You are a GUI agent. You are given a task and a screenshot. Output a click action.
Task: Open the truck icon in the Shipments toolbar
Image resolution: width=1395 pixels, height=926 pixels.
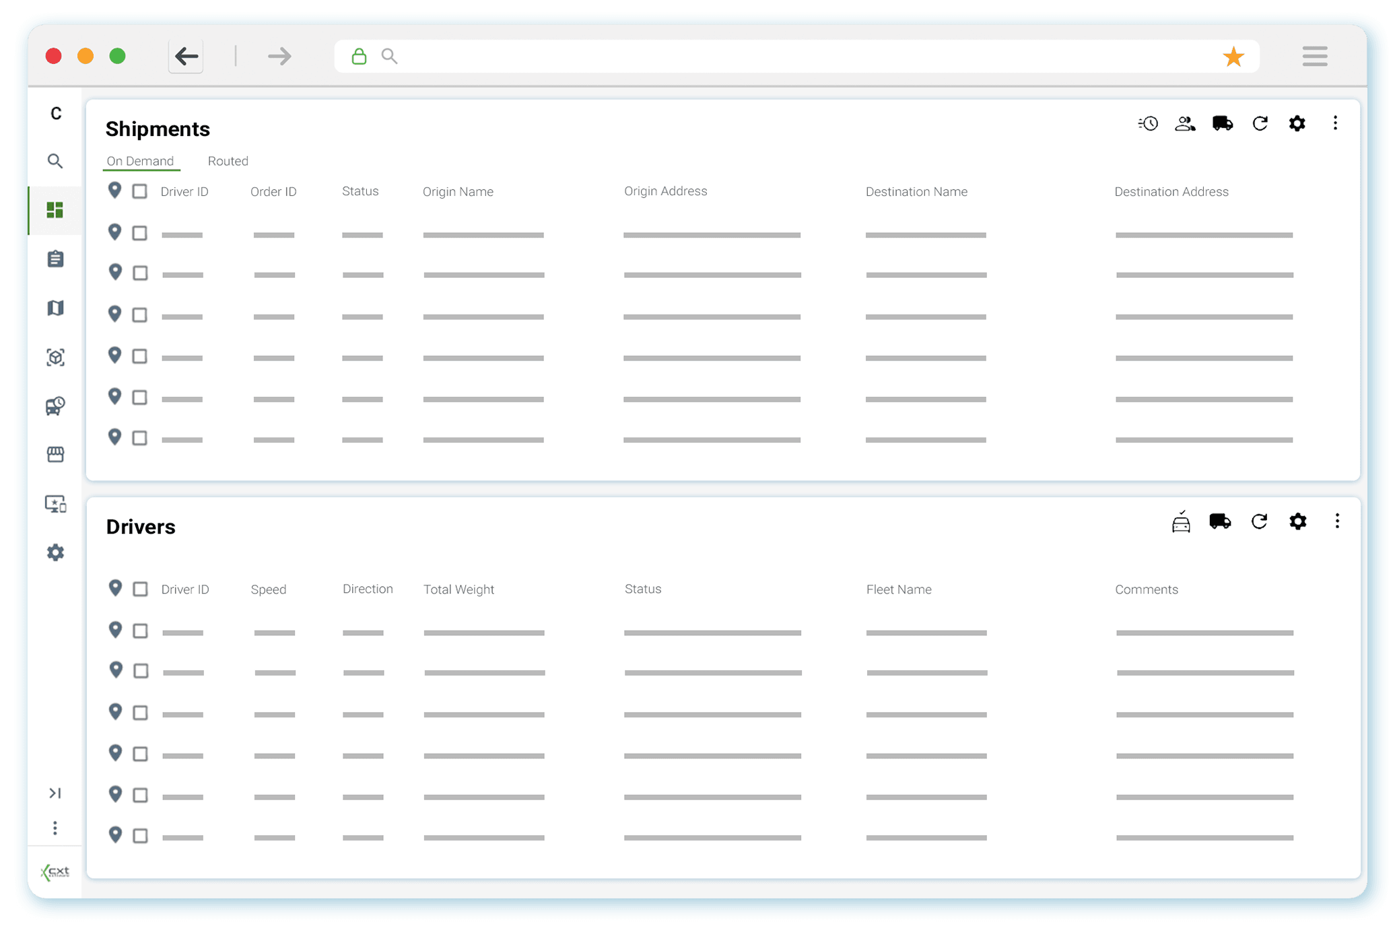tap(1223, 123)
